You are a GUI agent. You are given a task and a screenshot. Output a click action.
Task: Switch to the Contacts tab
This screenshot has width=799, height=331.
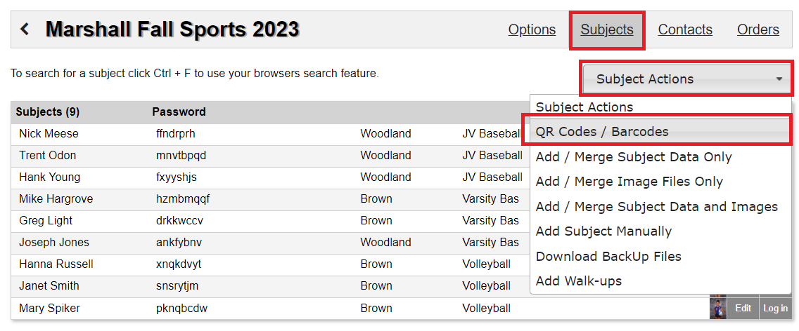pyautogui.click(x=685, y=29)
